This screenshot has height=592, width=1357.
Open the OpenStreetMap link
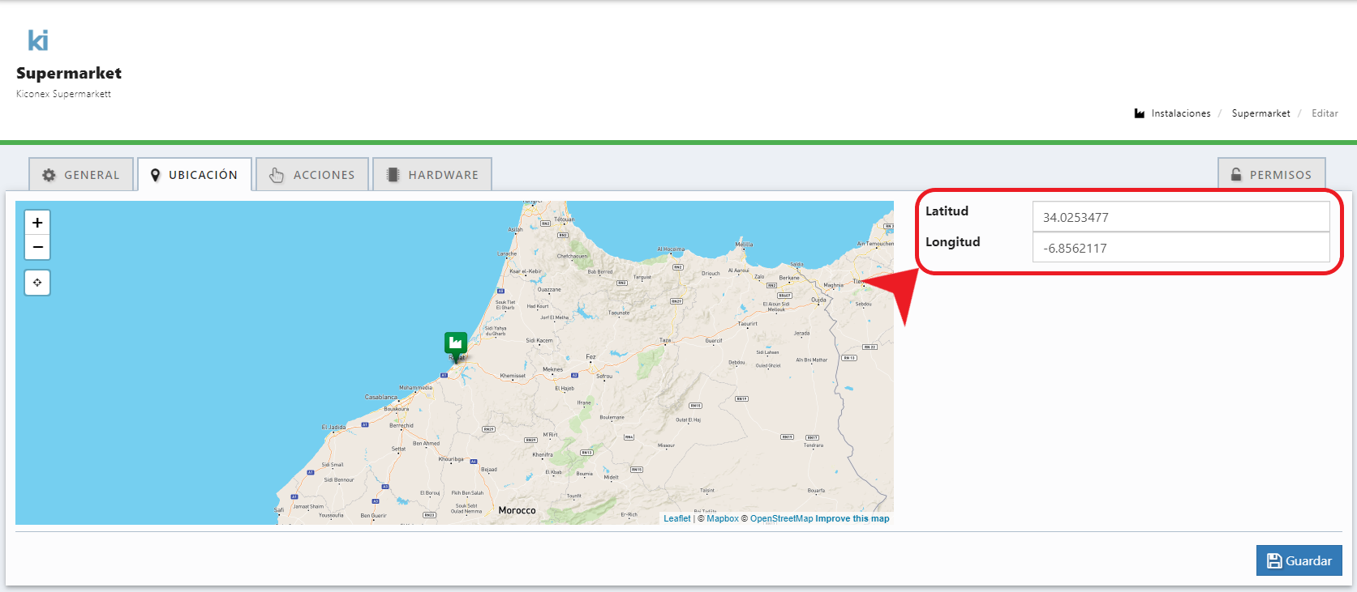[781, 518]
